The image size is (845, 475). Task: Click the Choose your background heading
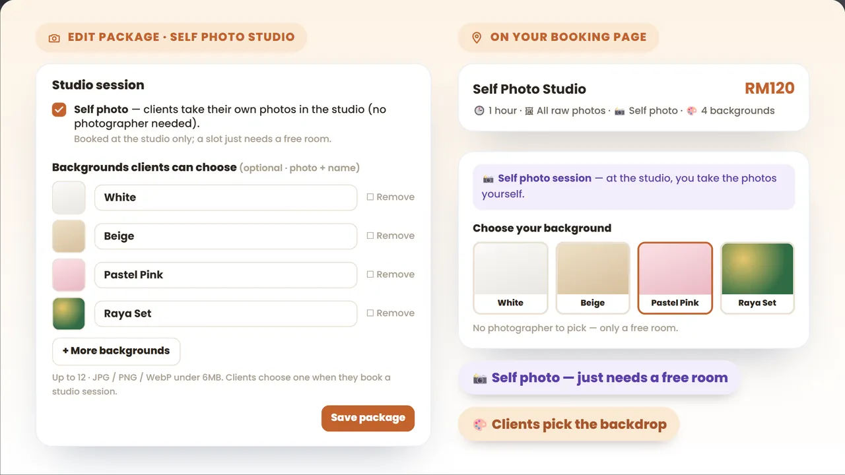click(542, 228)
